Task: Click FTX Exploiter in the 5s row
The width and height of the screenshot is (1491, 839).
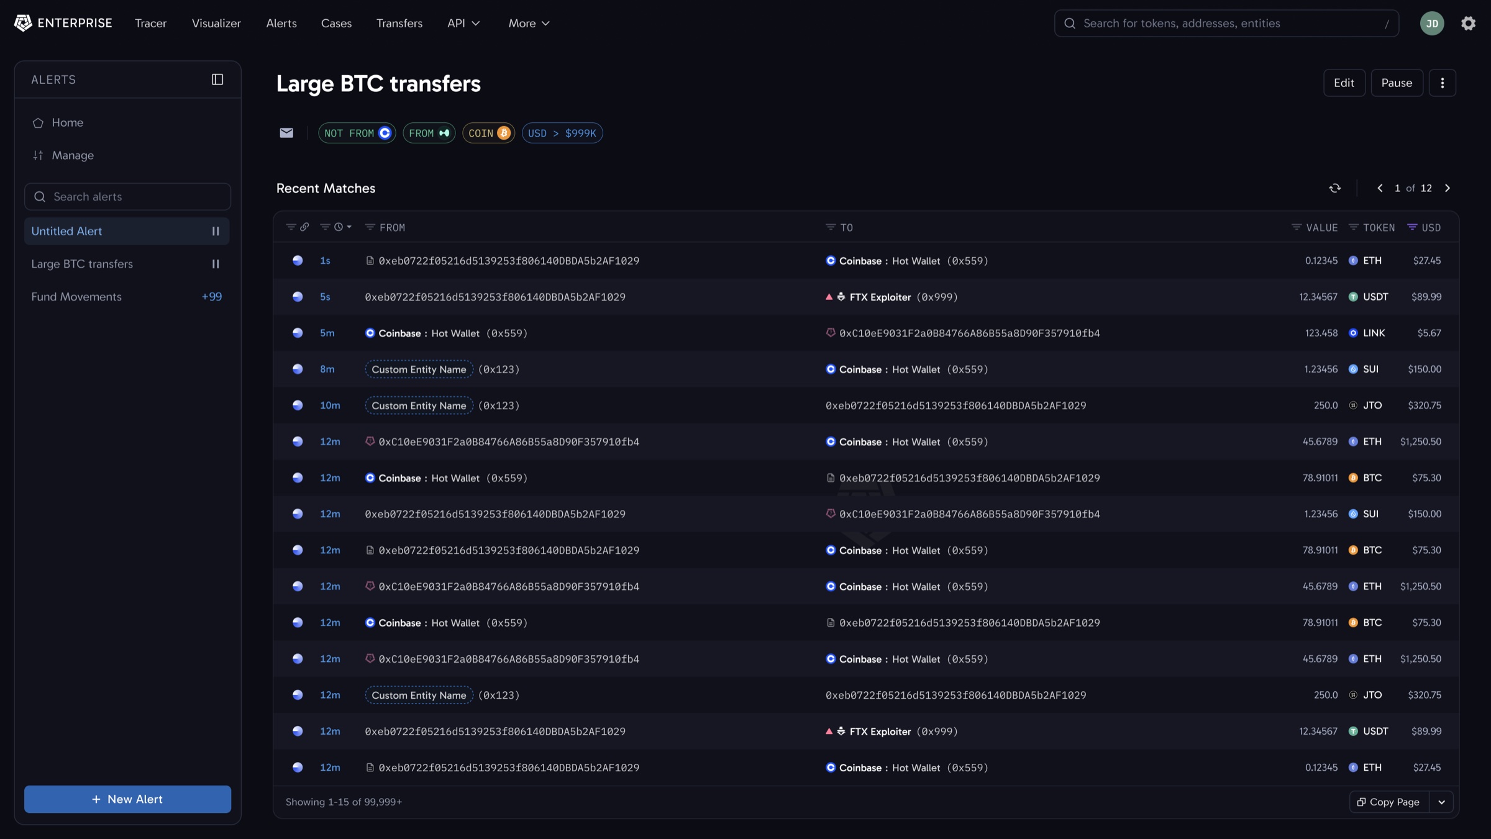Action: coord(880,297)
